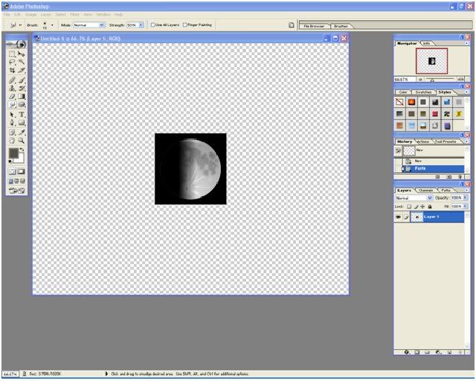Screen dimensions: 476x381
Task: Switch to Standard edit mode
Action: click(x=12, y=172)
